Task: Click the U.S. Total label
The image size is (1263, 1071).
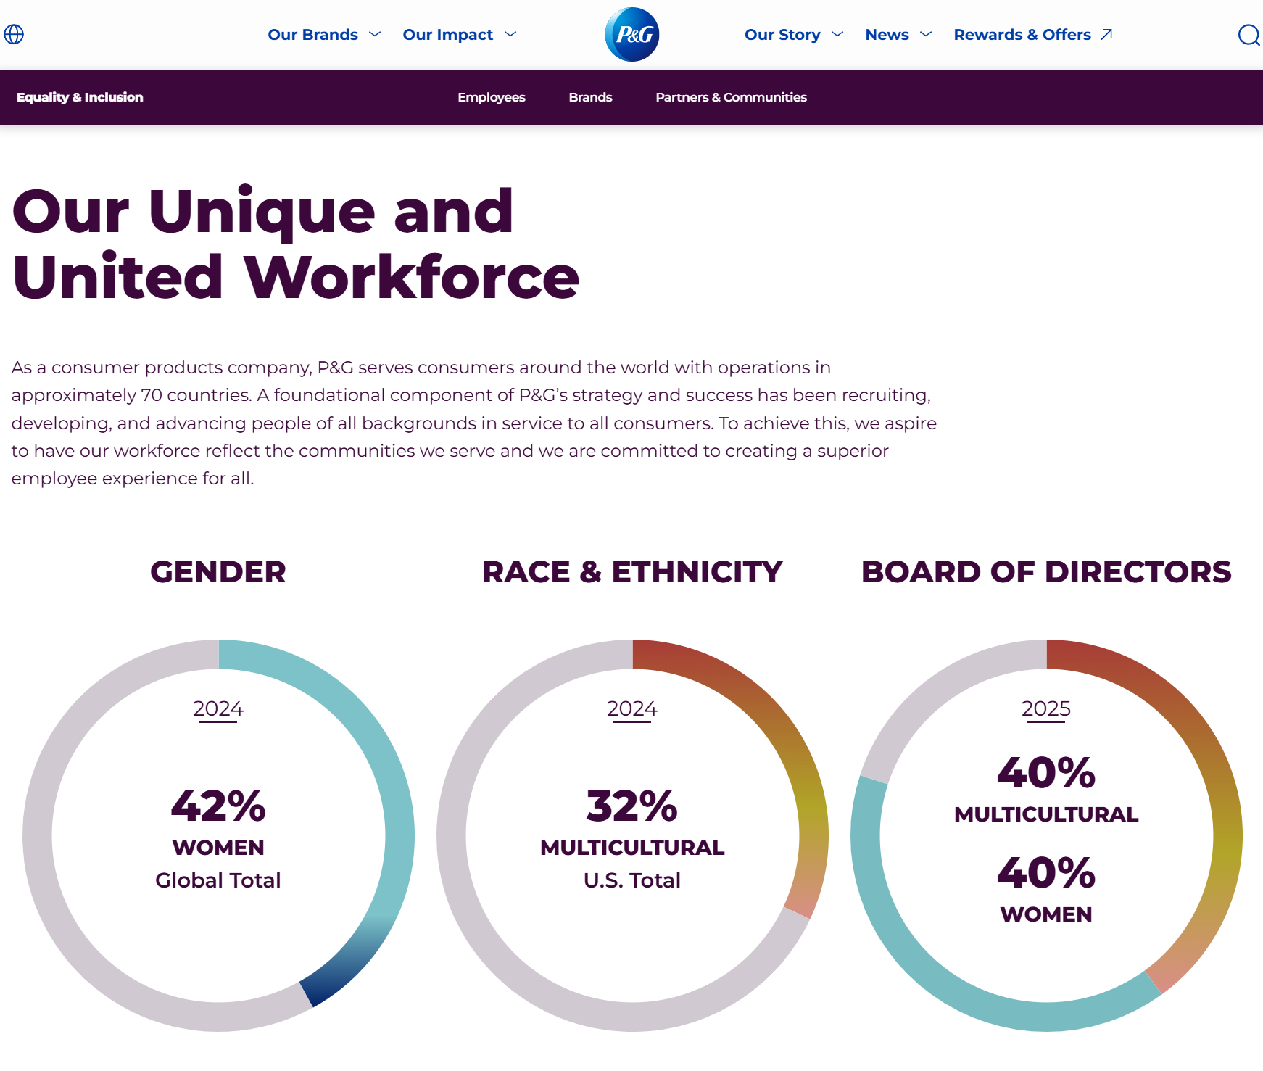Action: click(x=632, y=880)
